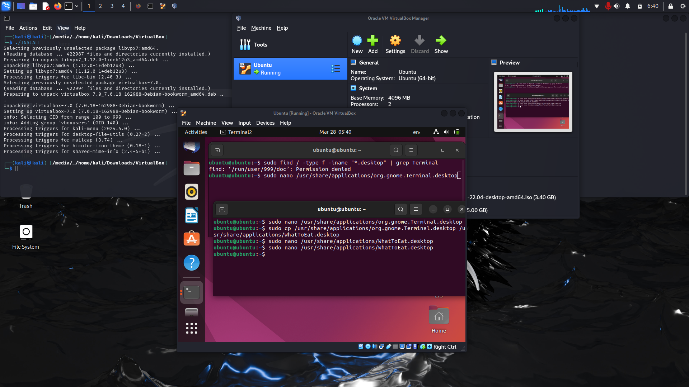The image size is (689, 387).
Task: Click Activities in Ubuntu top bar
Action: (196, 132)
